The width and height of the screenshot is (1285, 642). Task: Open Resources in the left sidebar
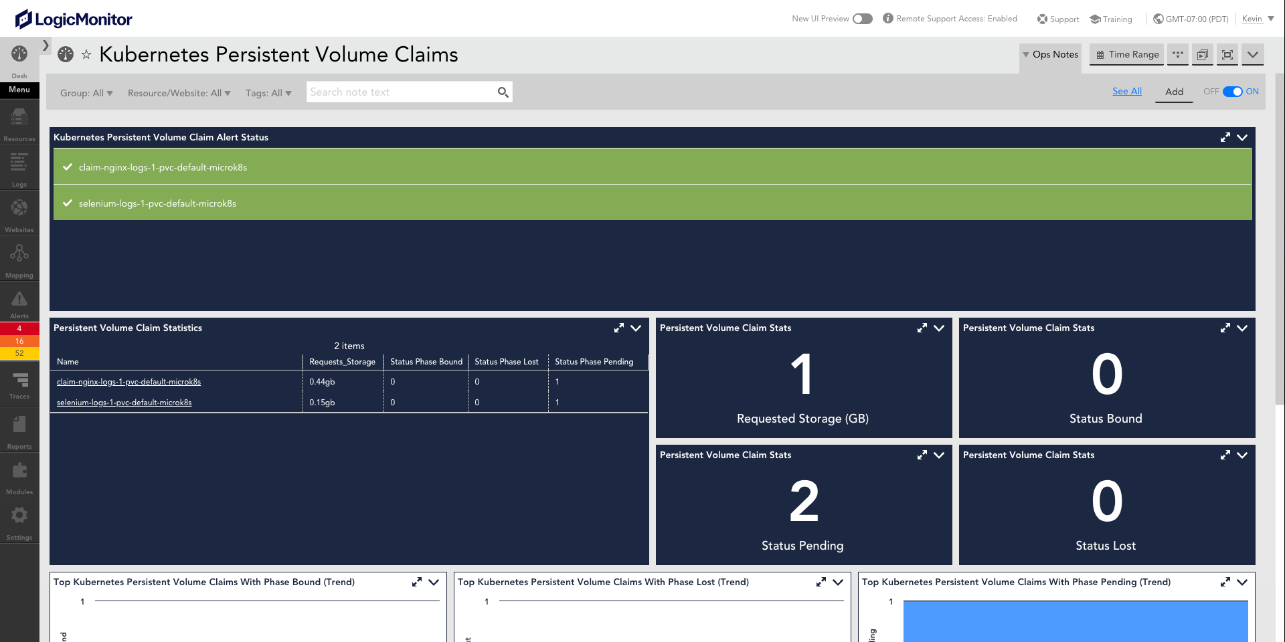(x=19, y=124)
